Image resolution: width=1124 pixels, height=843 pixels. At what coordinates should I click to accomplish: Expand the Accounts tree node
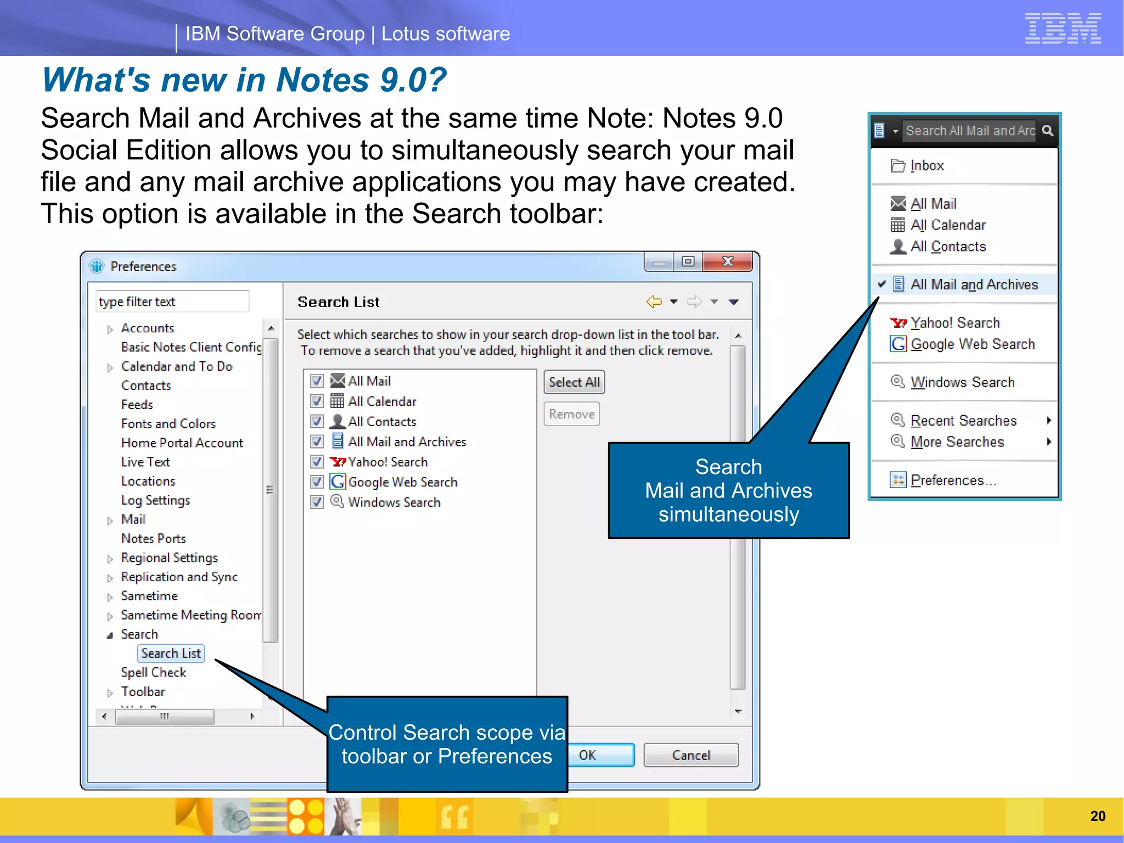tap(110, 330)
